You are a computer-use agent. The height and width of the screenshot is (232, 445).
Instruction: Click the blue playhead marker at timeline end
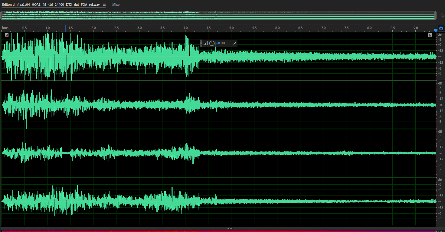[x=436, y=30]
